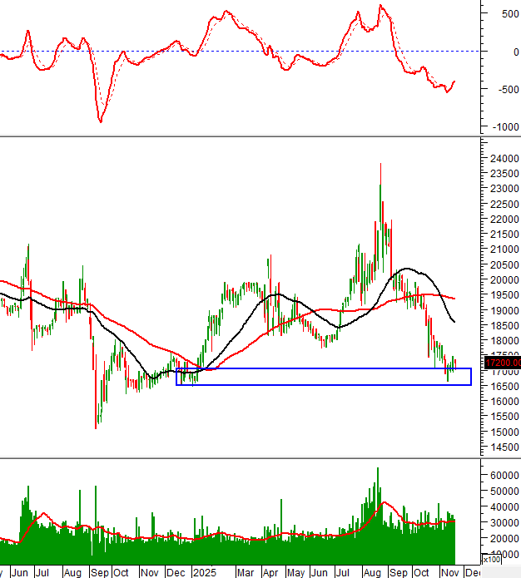
Task: Click the 2025 label on time axis
Action: tap(204, 572)
